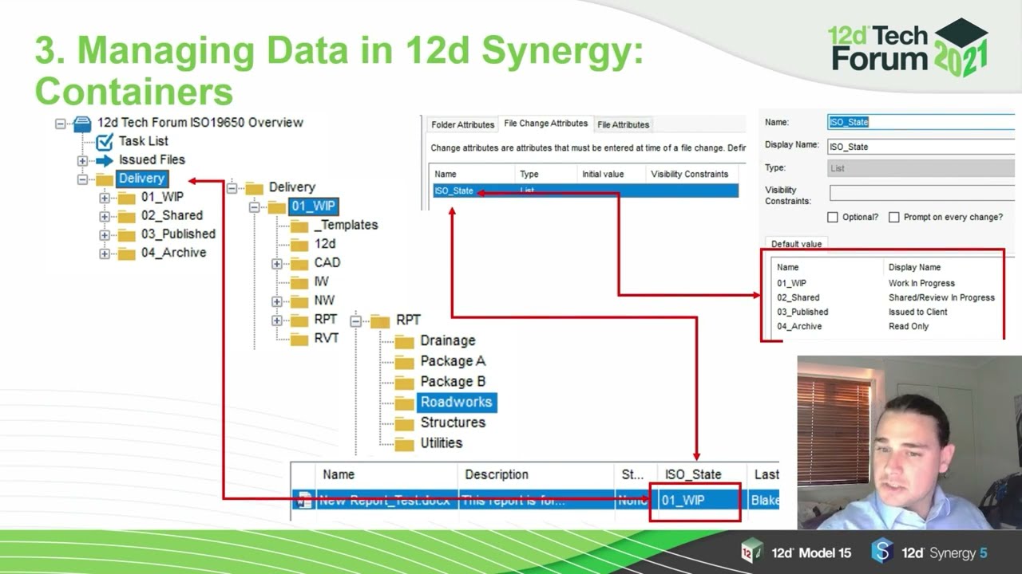Image resolution: width=1022 pixels, height=574 pixels.
Task: Select the Drainage folder label
Action: click(448, 341)
